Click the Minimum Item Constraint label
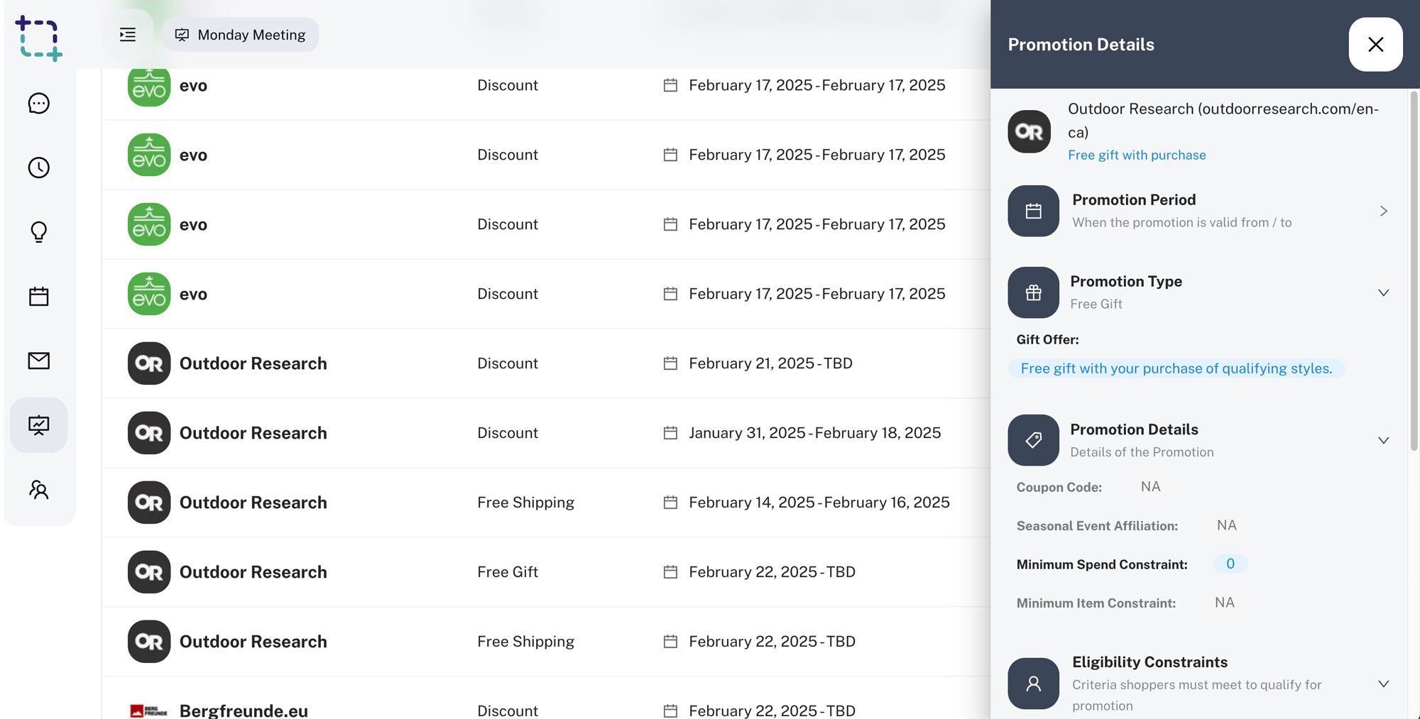Image resolution: width=1420 pixels, height=719 pixels. tap(1096, 603)
